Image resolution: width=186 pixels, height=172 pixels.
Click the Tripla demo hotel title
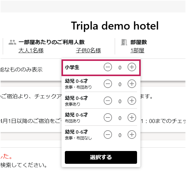115,26
